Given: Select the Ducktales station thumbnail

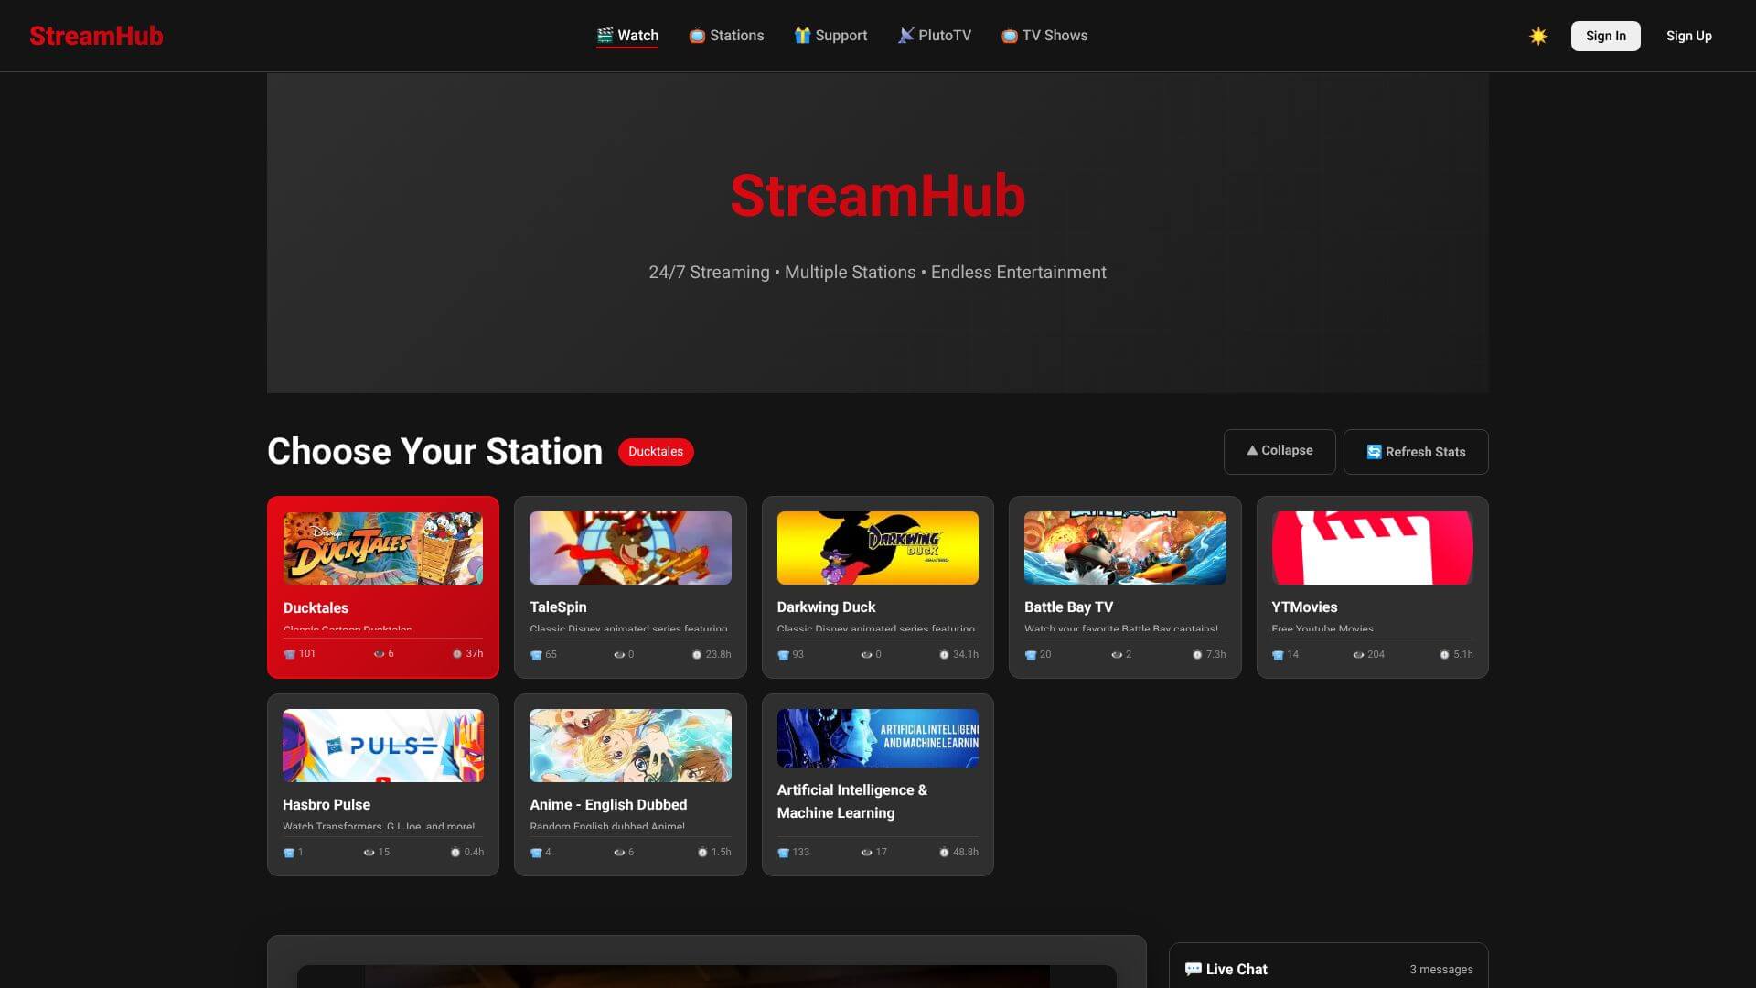Looking at the screenshot, I should [382, 548].
